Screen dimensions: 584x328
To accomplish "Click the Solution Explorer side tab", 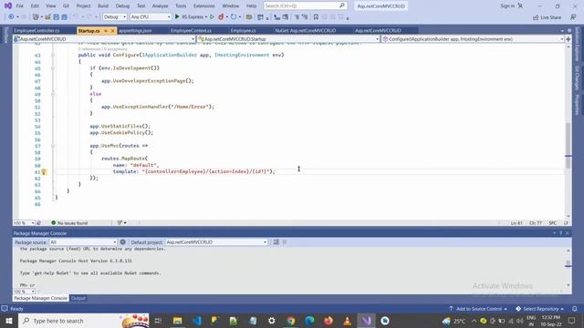I will (577, 44).
